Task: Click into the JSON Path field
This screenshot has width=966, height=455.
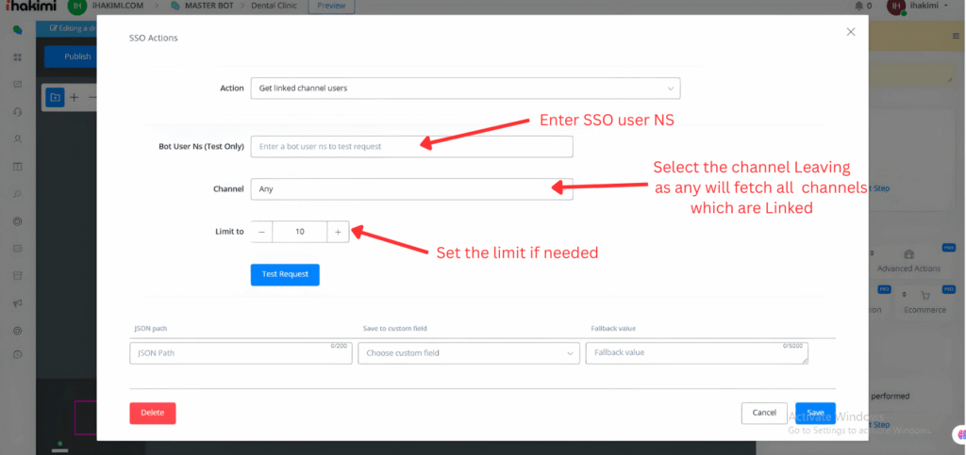Action: pyautogui.click(x=240, y=353)
